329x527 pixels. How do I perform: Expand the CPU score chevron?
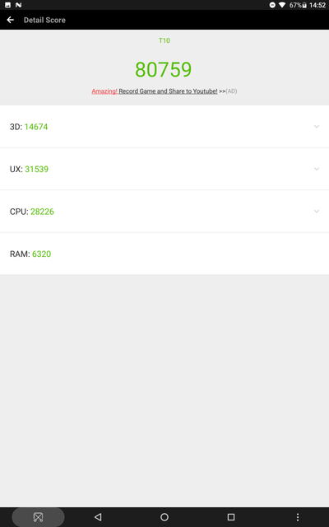click(x=316, y=212)
